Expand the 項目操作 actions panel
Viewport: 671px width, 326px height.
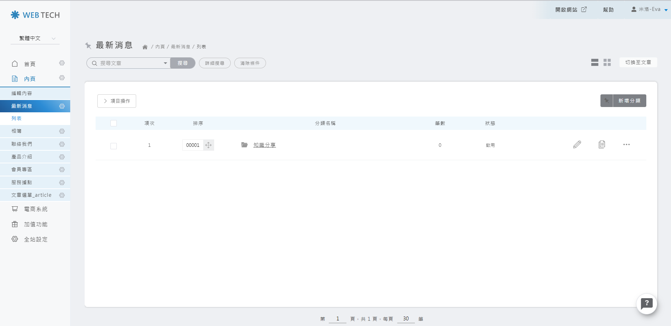click(117, 101)
